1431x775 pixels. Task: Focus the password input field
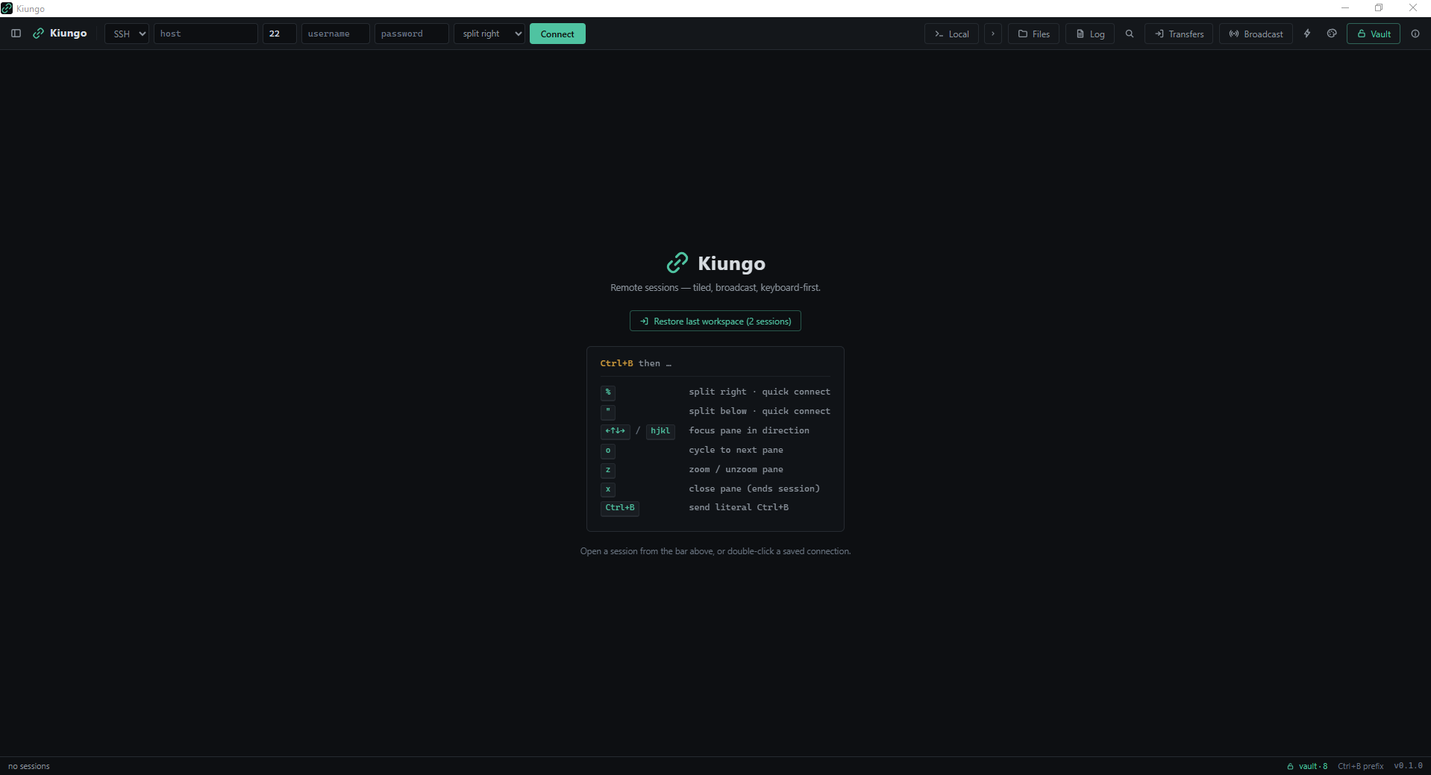[x=412, y=34]
